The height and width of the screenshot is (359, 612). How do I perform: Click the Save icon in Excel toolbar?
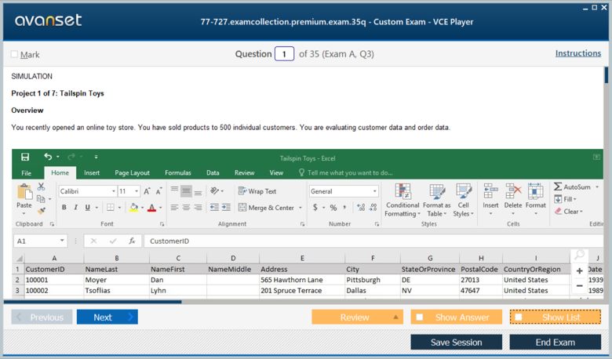click(x=25, y=158)
